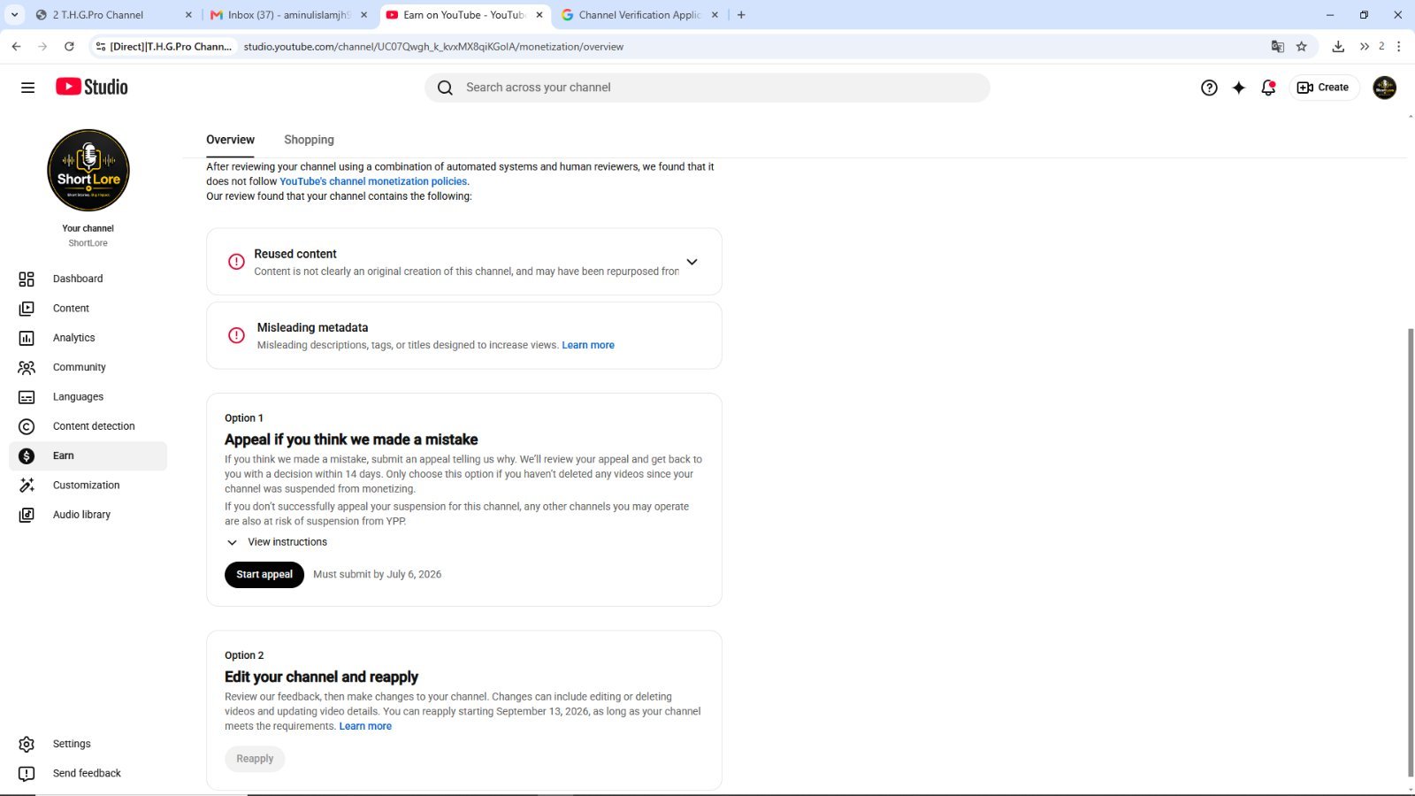The height and width of the screenshot is (796, 1415).
Task: Expand the Reused content chevron
Action: point(692,262)
